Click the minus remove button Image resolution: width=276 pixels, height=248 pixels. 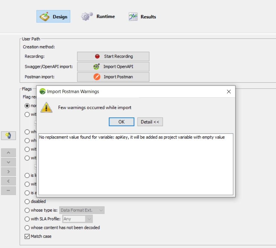click(x=9, y=190)
